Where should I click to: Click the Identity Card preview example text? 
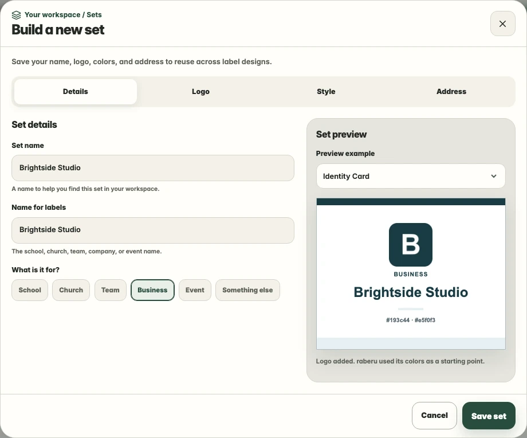(346, 176)
